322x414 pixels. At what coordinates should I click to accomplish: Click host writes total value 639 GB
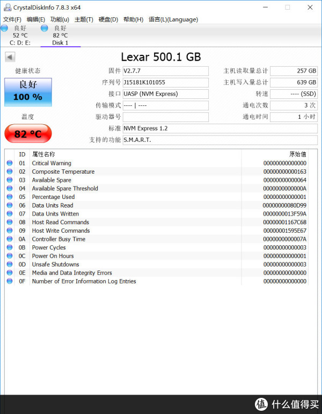coord(294,82)
